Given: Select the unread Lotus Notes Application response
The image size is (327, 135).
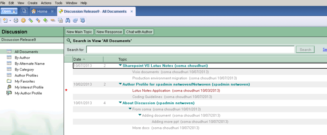Looking at the screenshot, I should click(176, 91).
